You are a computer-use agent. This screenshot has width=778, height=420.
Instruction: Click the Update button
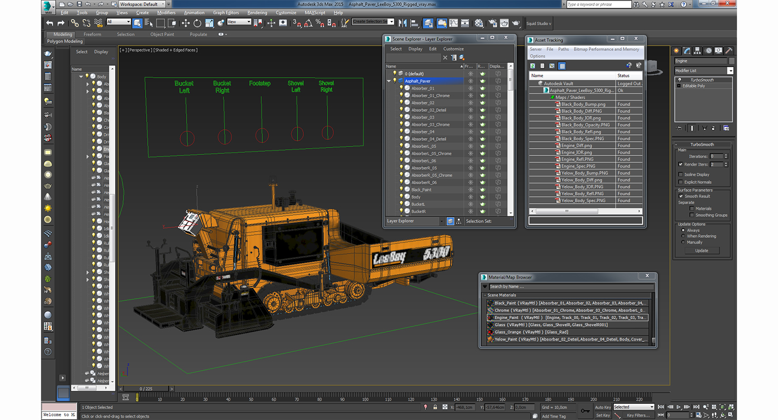click(702, 250)
